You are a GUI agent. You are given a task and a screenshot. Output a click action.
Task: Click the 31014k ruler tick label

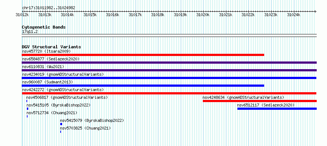[x=67, y=15]
